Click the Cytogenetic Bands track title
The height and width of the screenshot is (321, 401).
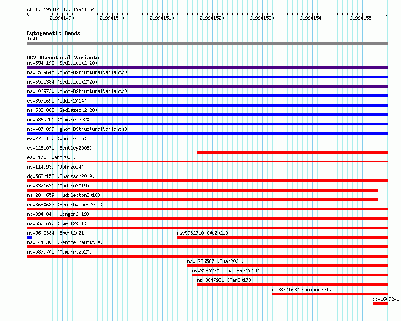coord(54,33)
